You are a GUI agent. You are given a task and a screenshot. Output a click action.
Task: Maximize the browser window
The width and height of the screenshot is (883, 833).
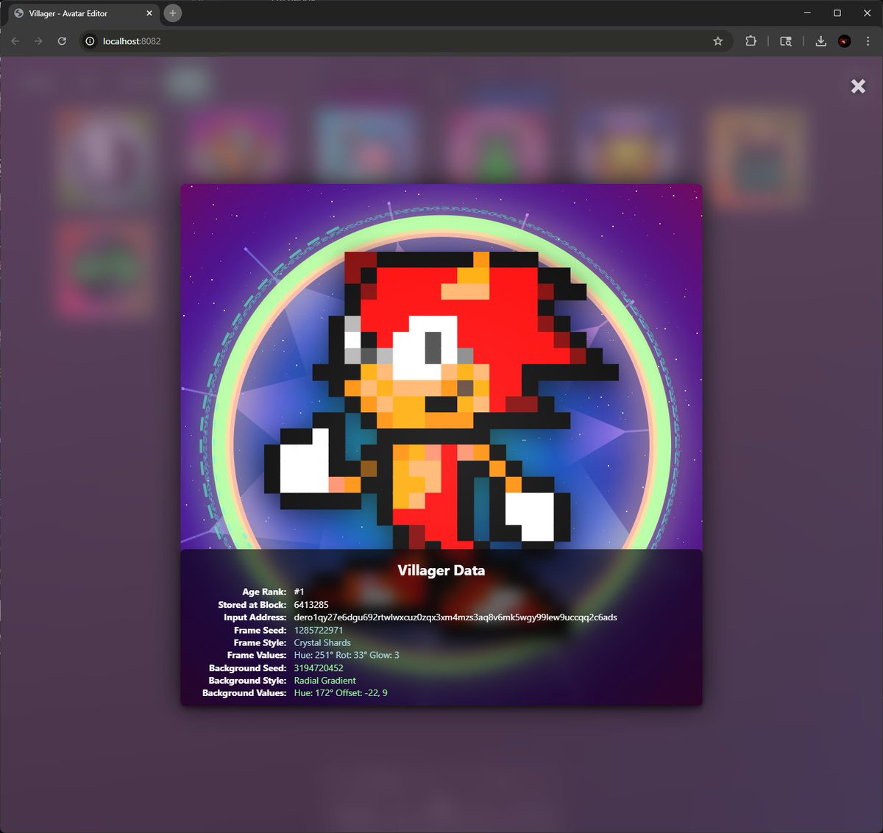(837, 13)
